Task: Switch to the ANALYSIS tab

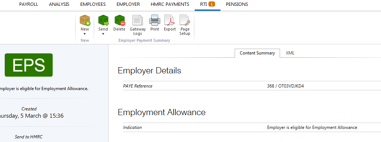Action: coord(59,4)
